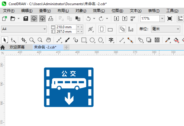
Task: Select the Eyedropper tool
Action: coord(168,40)
